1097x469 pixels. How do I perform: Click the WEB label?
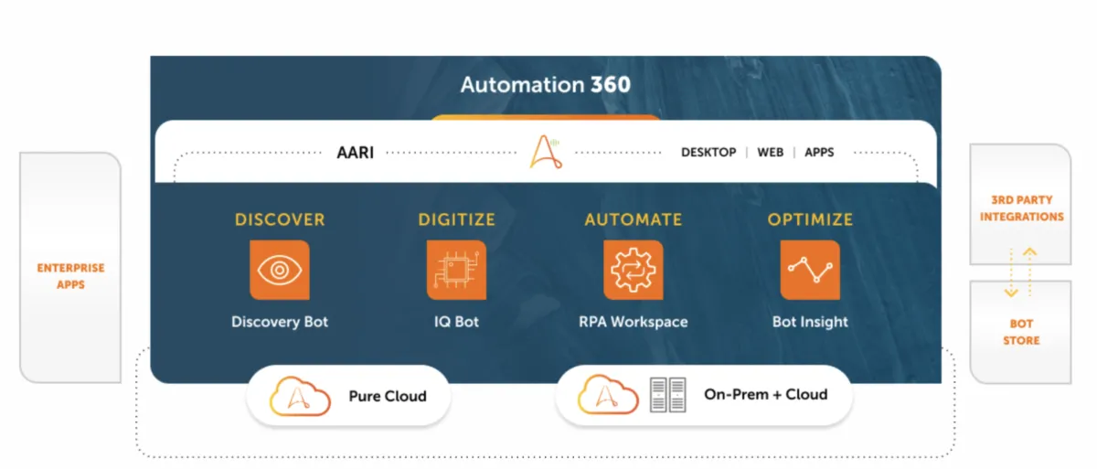click(x=770, y=153)
